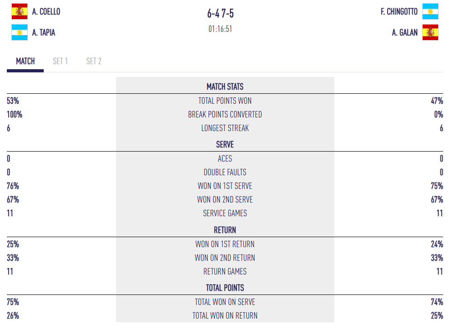Select the MATCH tab
This screenshot has height=330, width=450.
(26, 61)
